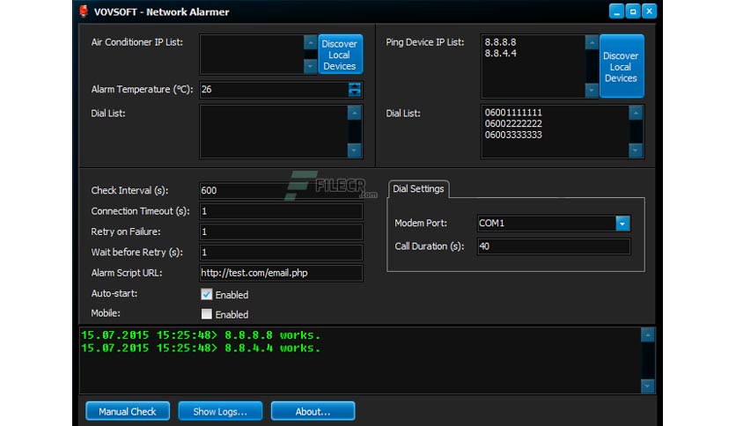
Task: Minimize the Network Alarmer window
Action: [616, 11]
